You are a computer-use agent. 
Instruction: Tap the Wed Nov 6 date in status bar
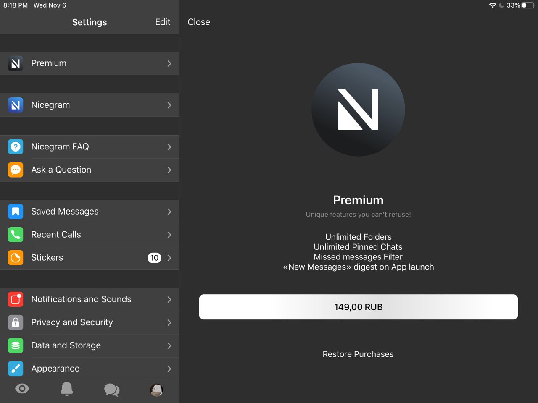(x=50, y=5)
